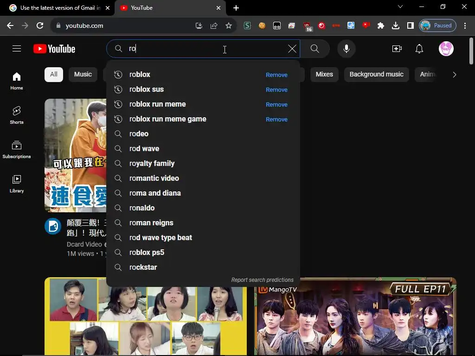This screenshot has width=475, height=356.
Task: Choose the rod wave type beat suggestion
Action: pyautogui.click(x=203, y=238)
